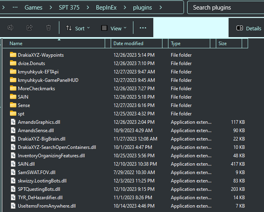Open the See more options ellipsis
The height and width of the screenshot is (212, 264).
[x=143, y=28]
